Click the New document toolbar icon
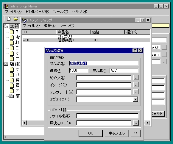Screen dimensions: 173x144 [9, 19]
